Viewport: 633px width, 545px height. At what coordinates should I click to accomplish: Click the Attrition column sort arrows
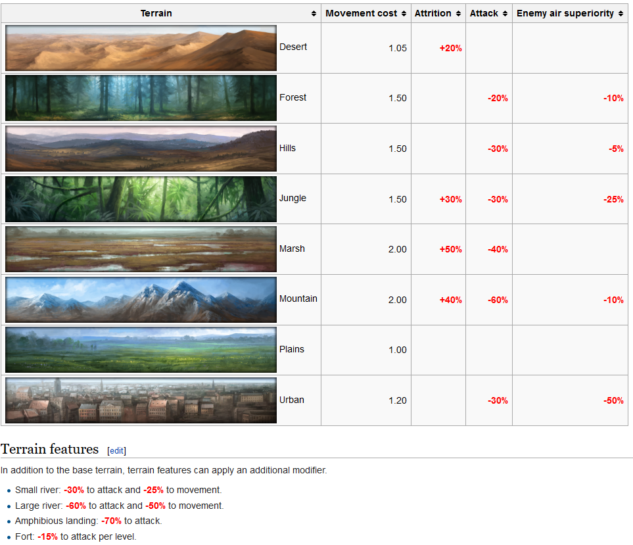[458, 14]
